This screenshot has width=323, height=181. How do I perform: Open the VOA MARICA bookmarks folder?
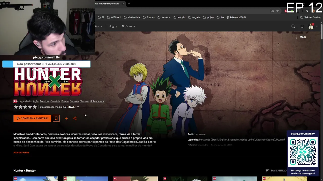[132, 17]
